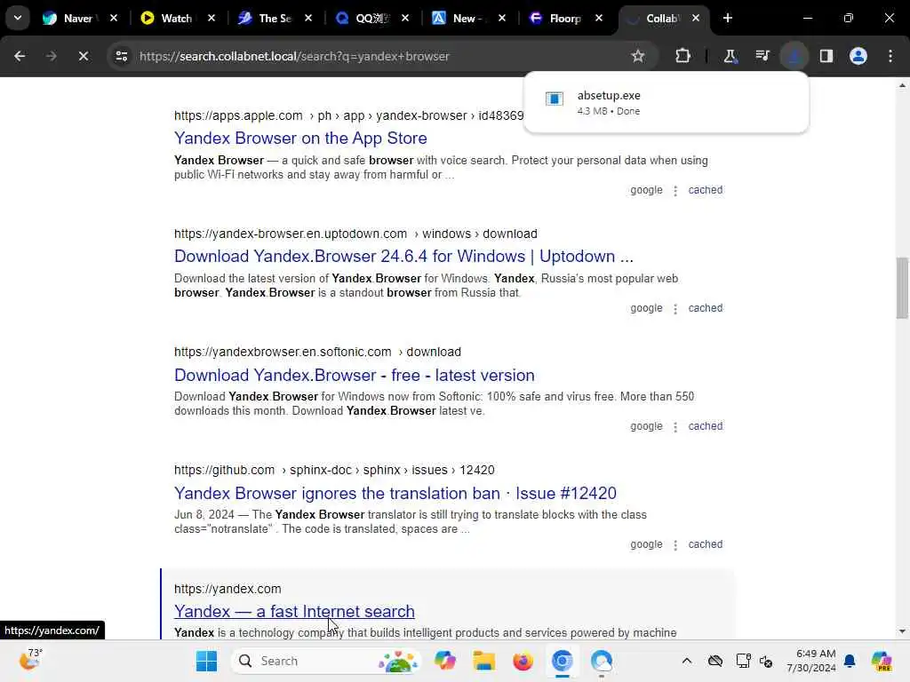Click the taskbar Search box

[326, 661]
